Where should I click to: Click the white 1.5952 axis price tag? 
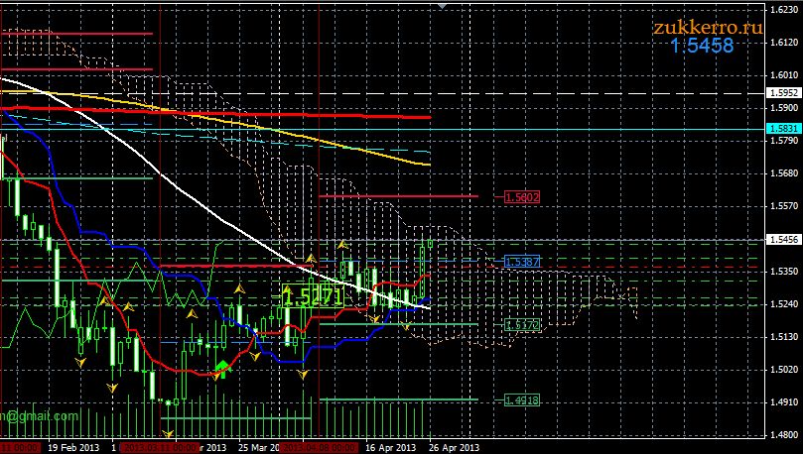point(782,93)
